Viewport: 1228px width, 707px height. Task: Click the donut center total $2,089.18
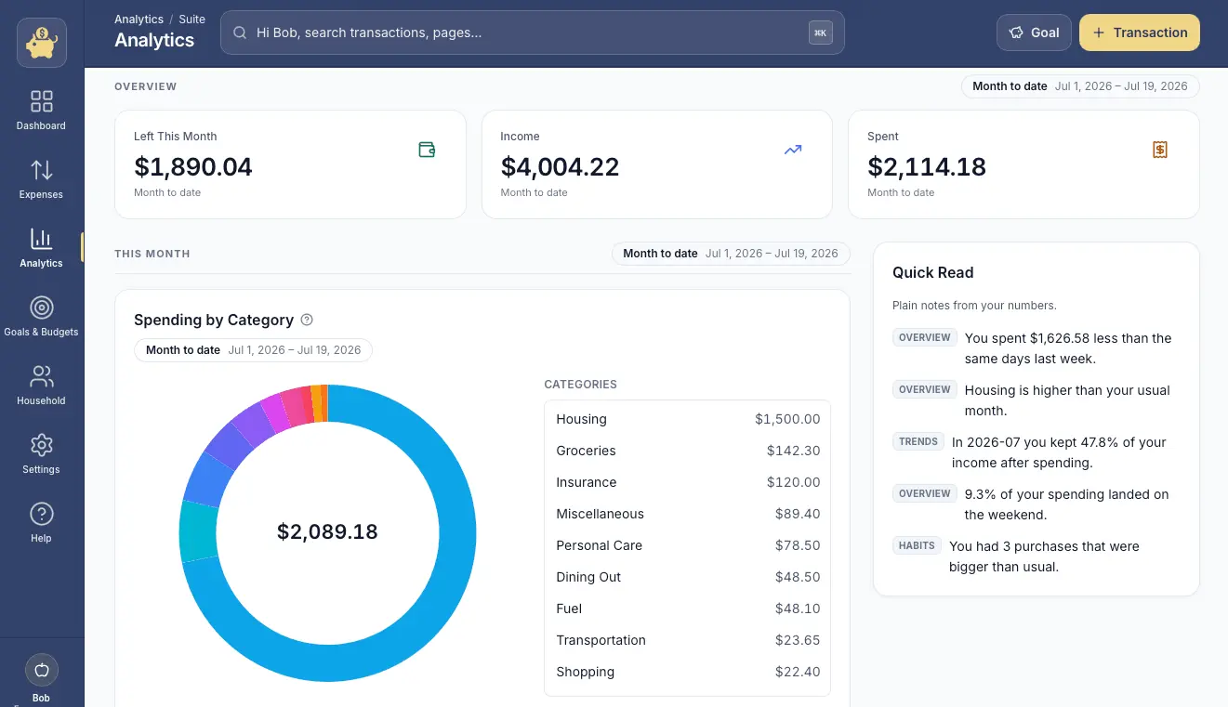point(327,532)
